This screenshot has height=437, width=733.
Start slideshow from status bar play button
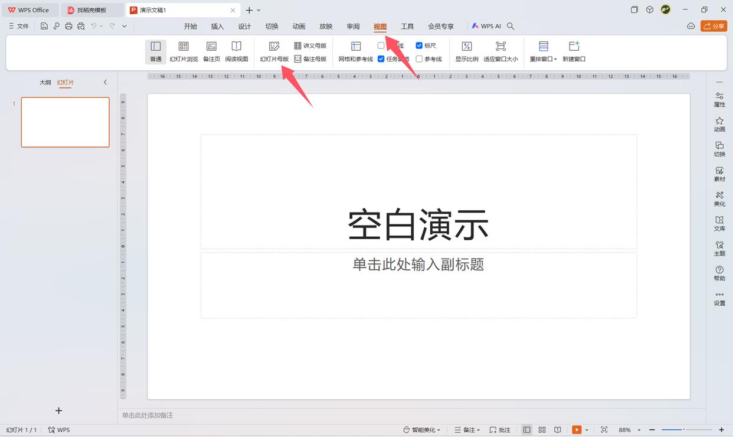click(577, 430)
